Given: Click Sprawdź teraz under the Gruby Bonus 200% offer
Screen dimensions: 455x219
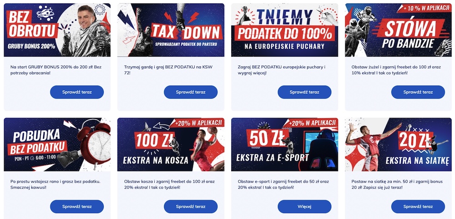Looking at the screenshot, I should [x=77, y=92].
